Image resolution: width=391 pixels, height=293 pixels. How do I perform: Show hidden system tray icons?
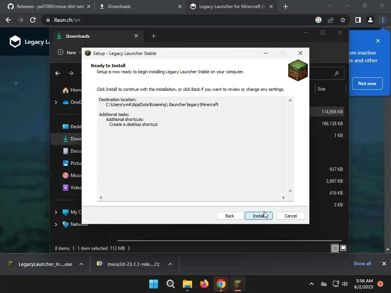312,284
